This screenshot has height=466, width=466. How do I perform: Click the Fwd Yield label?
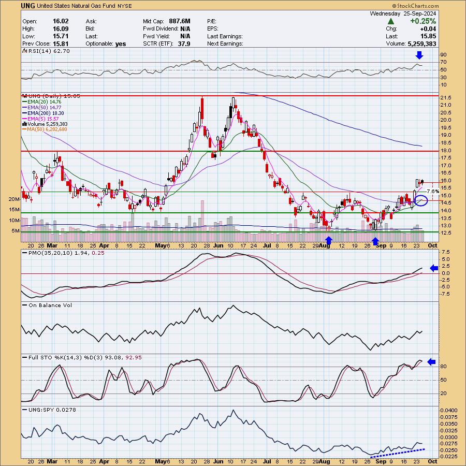(156, 36)
